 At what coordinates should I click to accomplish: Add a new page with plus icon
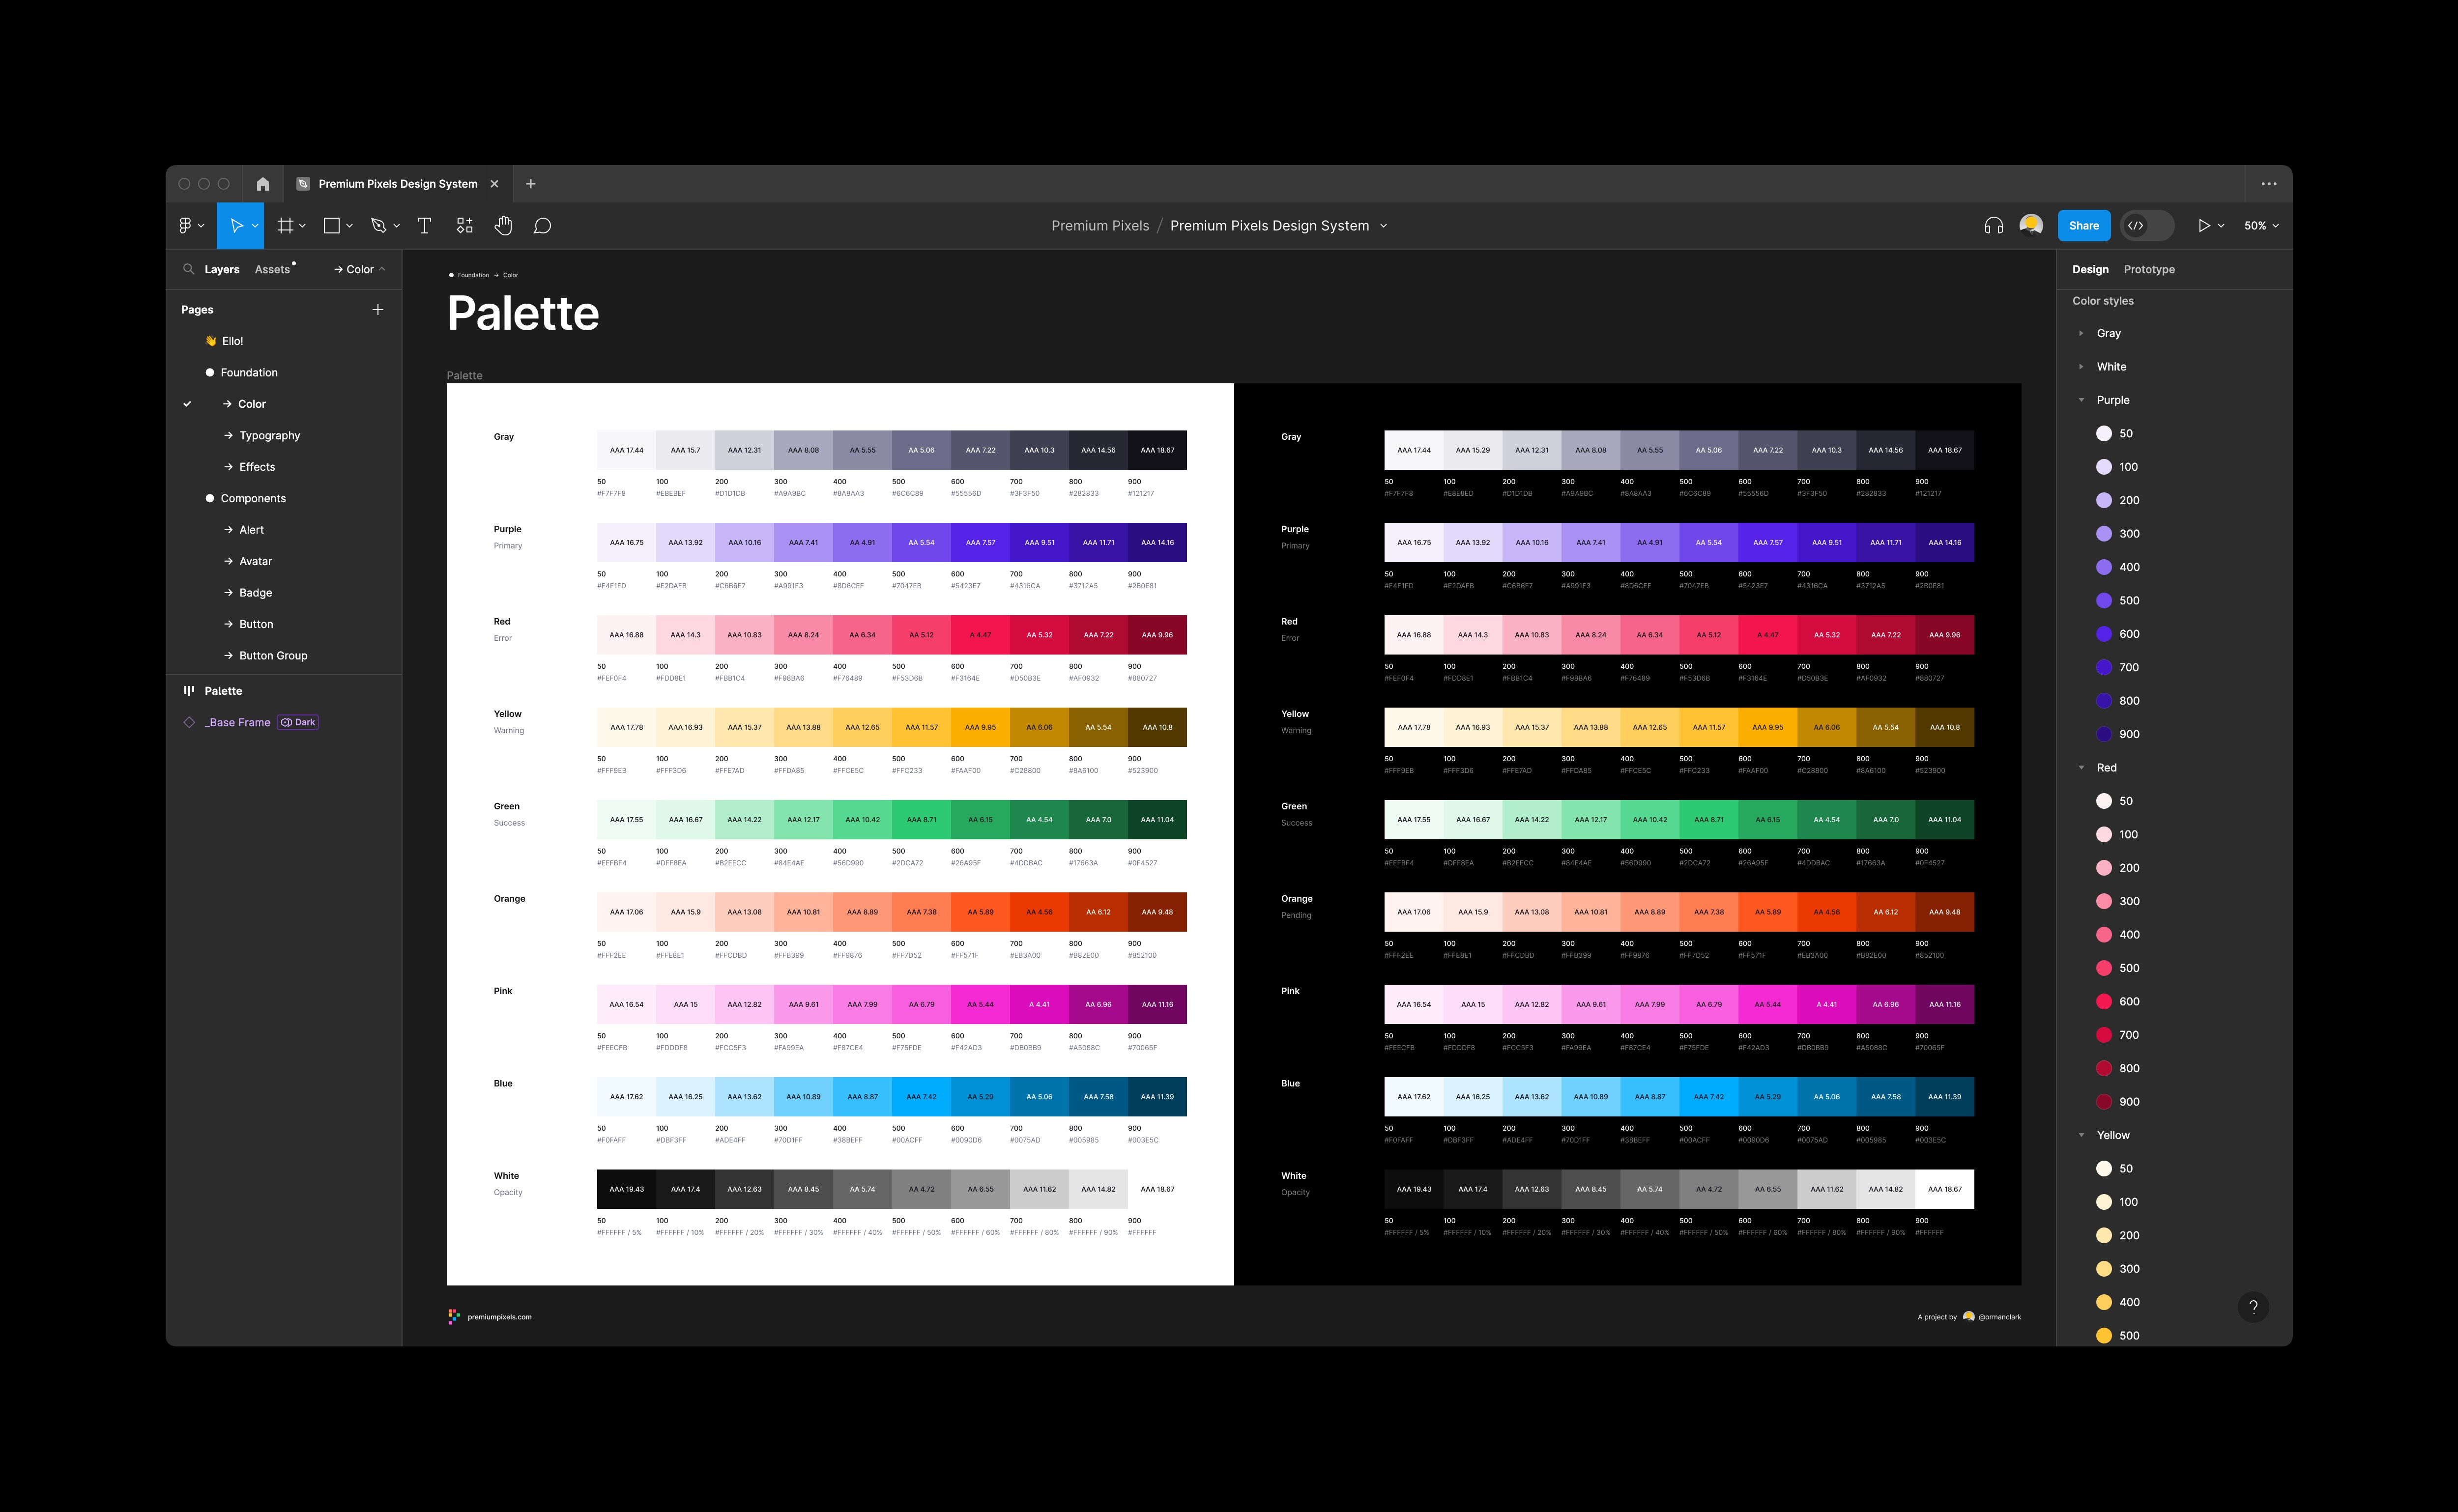point(378,309)
